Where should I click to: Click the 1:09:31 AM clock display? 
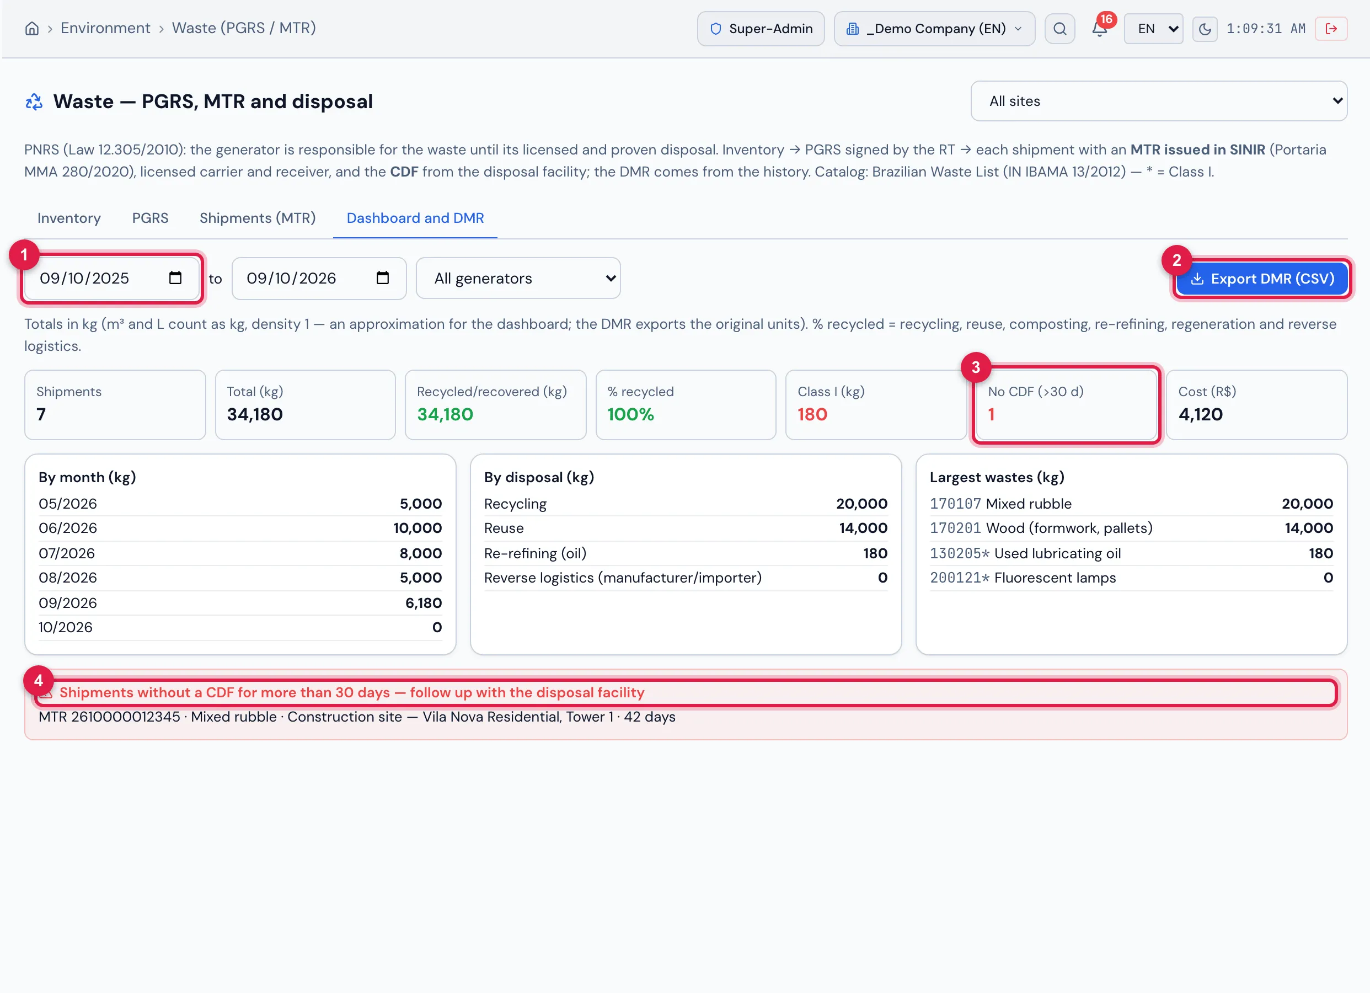coord(1266,28)
